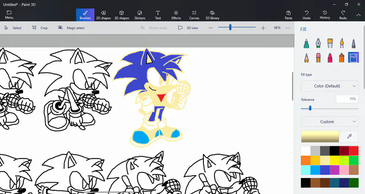Choose the Select tool
365x194 pixels.
coord(13,28)
